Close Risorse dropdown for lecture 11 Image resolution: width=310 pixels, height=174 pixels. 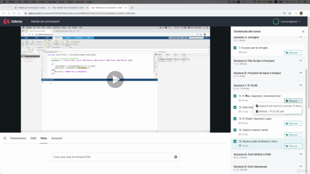point(293,101)
